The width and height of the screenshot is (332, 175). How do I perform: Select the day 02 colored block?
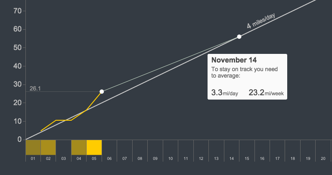(x=48, y=147)
